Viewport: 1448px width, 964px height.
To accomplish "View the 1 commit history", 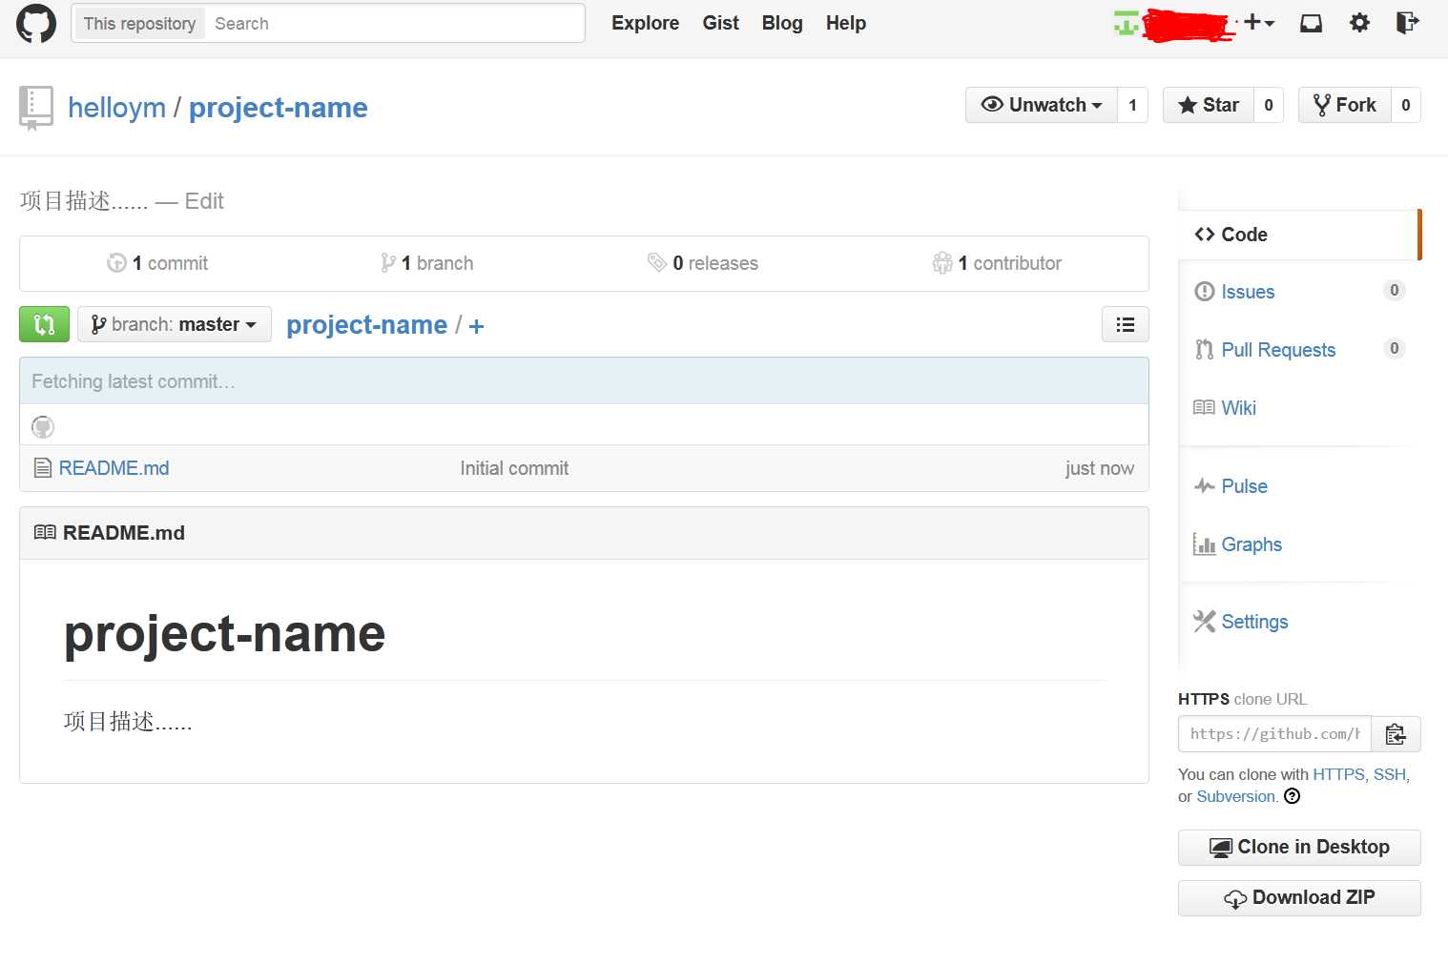I will pos(157,263).
